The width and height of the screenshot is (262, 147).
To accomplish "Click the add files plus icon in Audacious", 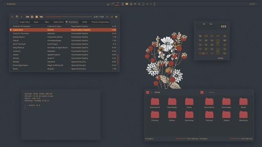I will point(22,17).
